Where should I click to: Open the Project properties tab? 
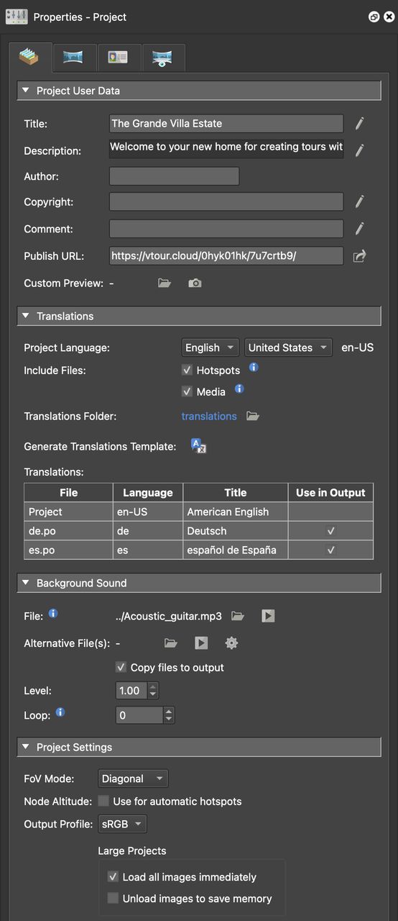[30, 57]
